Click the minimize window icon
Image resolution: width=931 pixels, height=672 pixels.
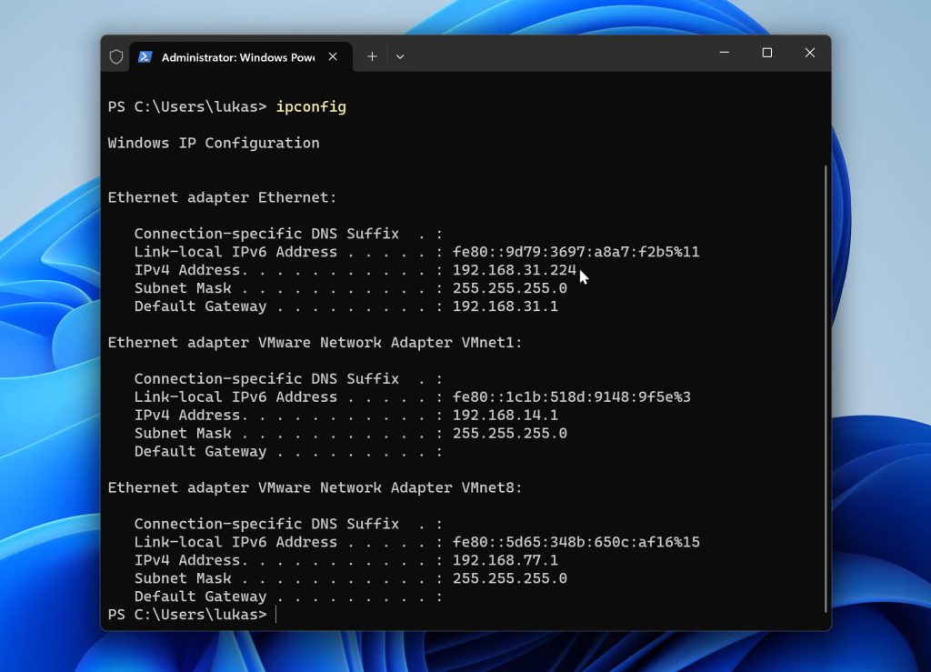[724, 54]
